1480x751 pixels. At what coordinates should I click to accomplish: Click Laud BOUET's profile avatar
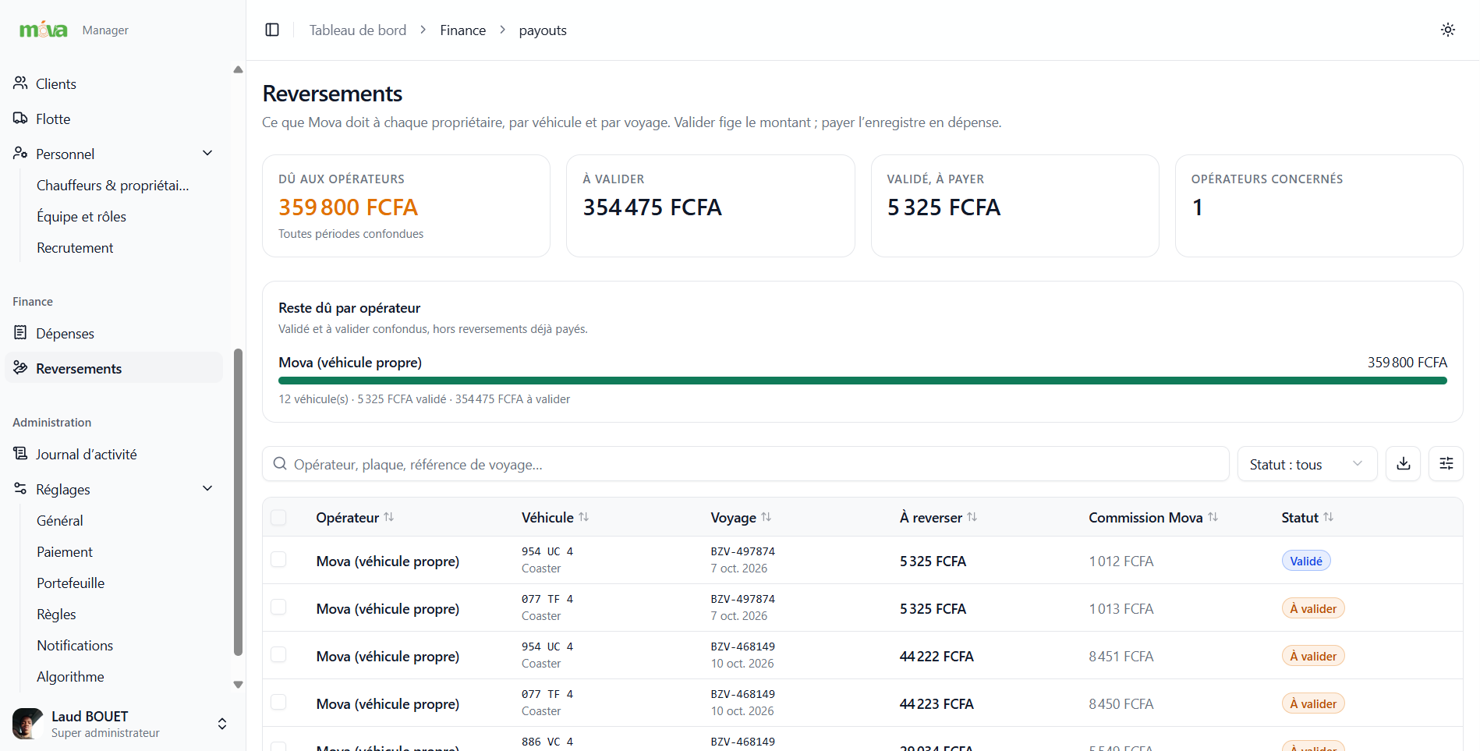(x=28, y=724)
